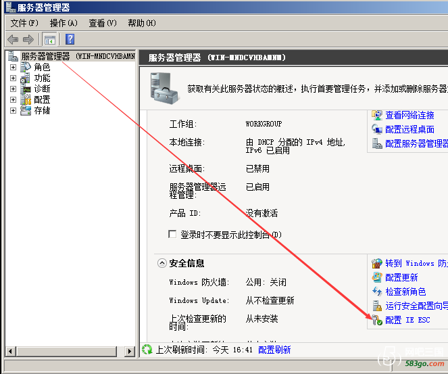Open the 配置更新 link
Viewport: 448px width, 374px height.
(x=401, y=277)
